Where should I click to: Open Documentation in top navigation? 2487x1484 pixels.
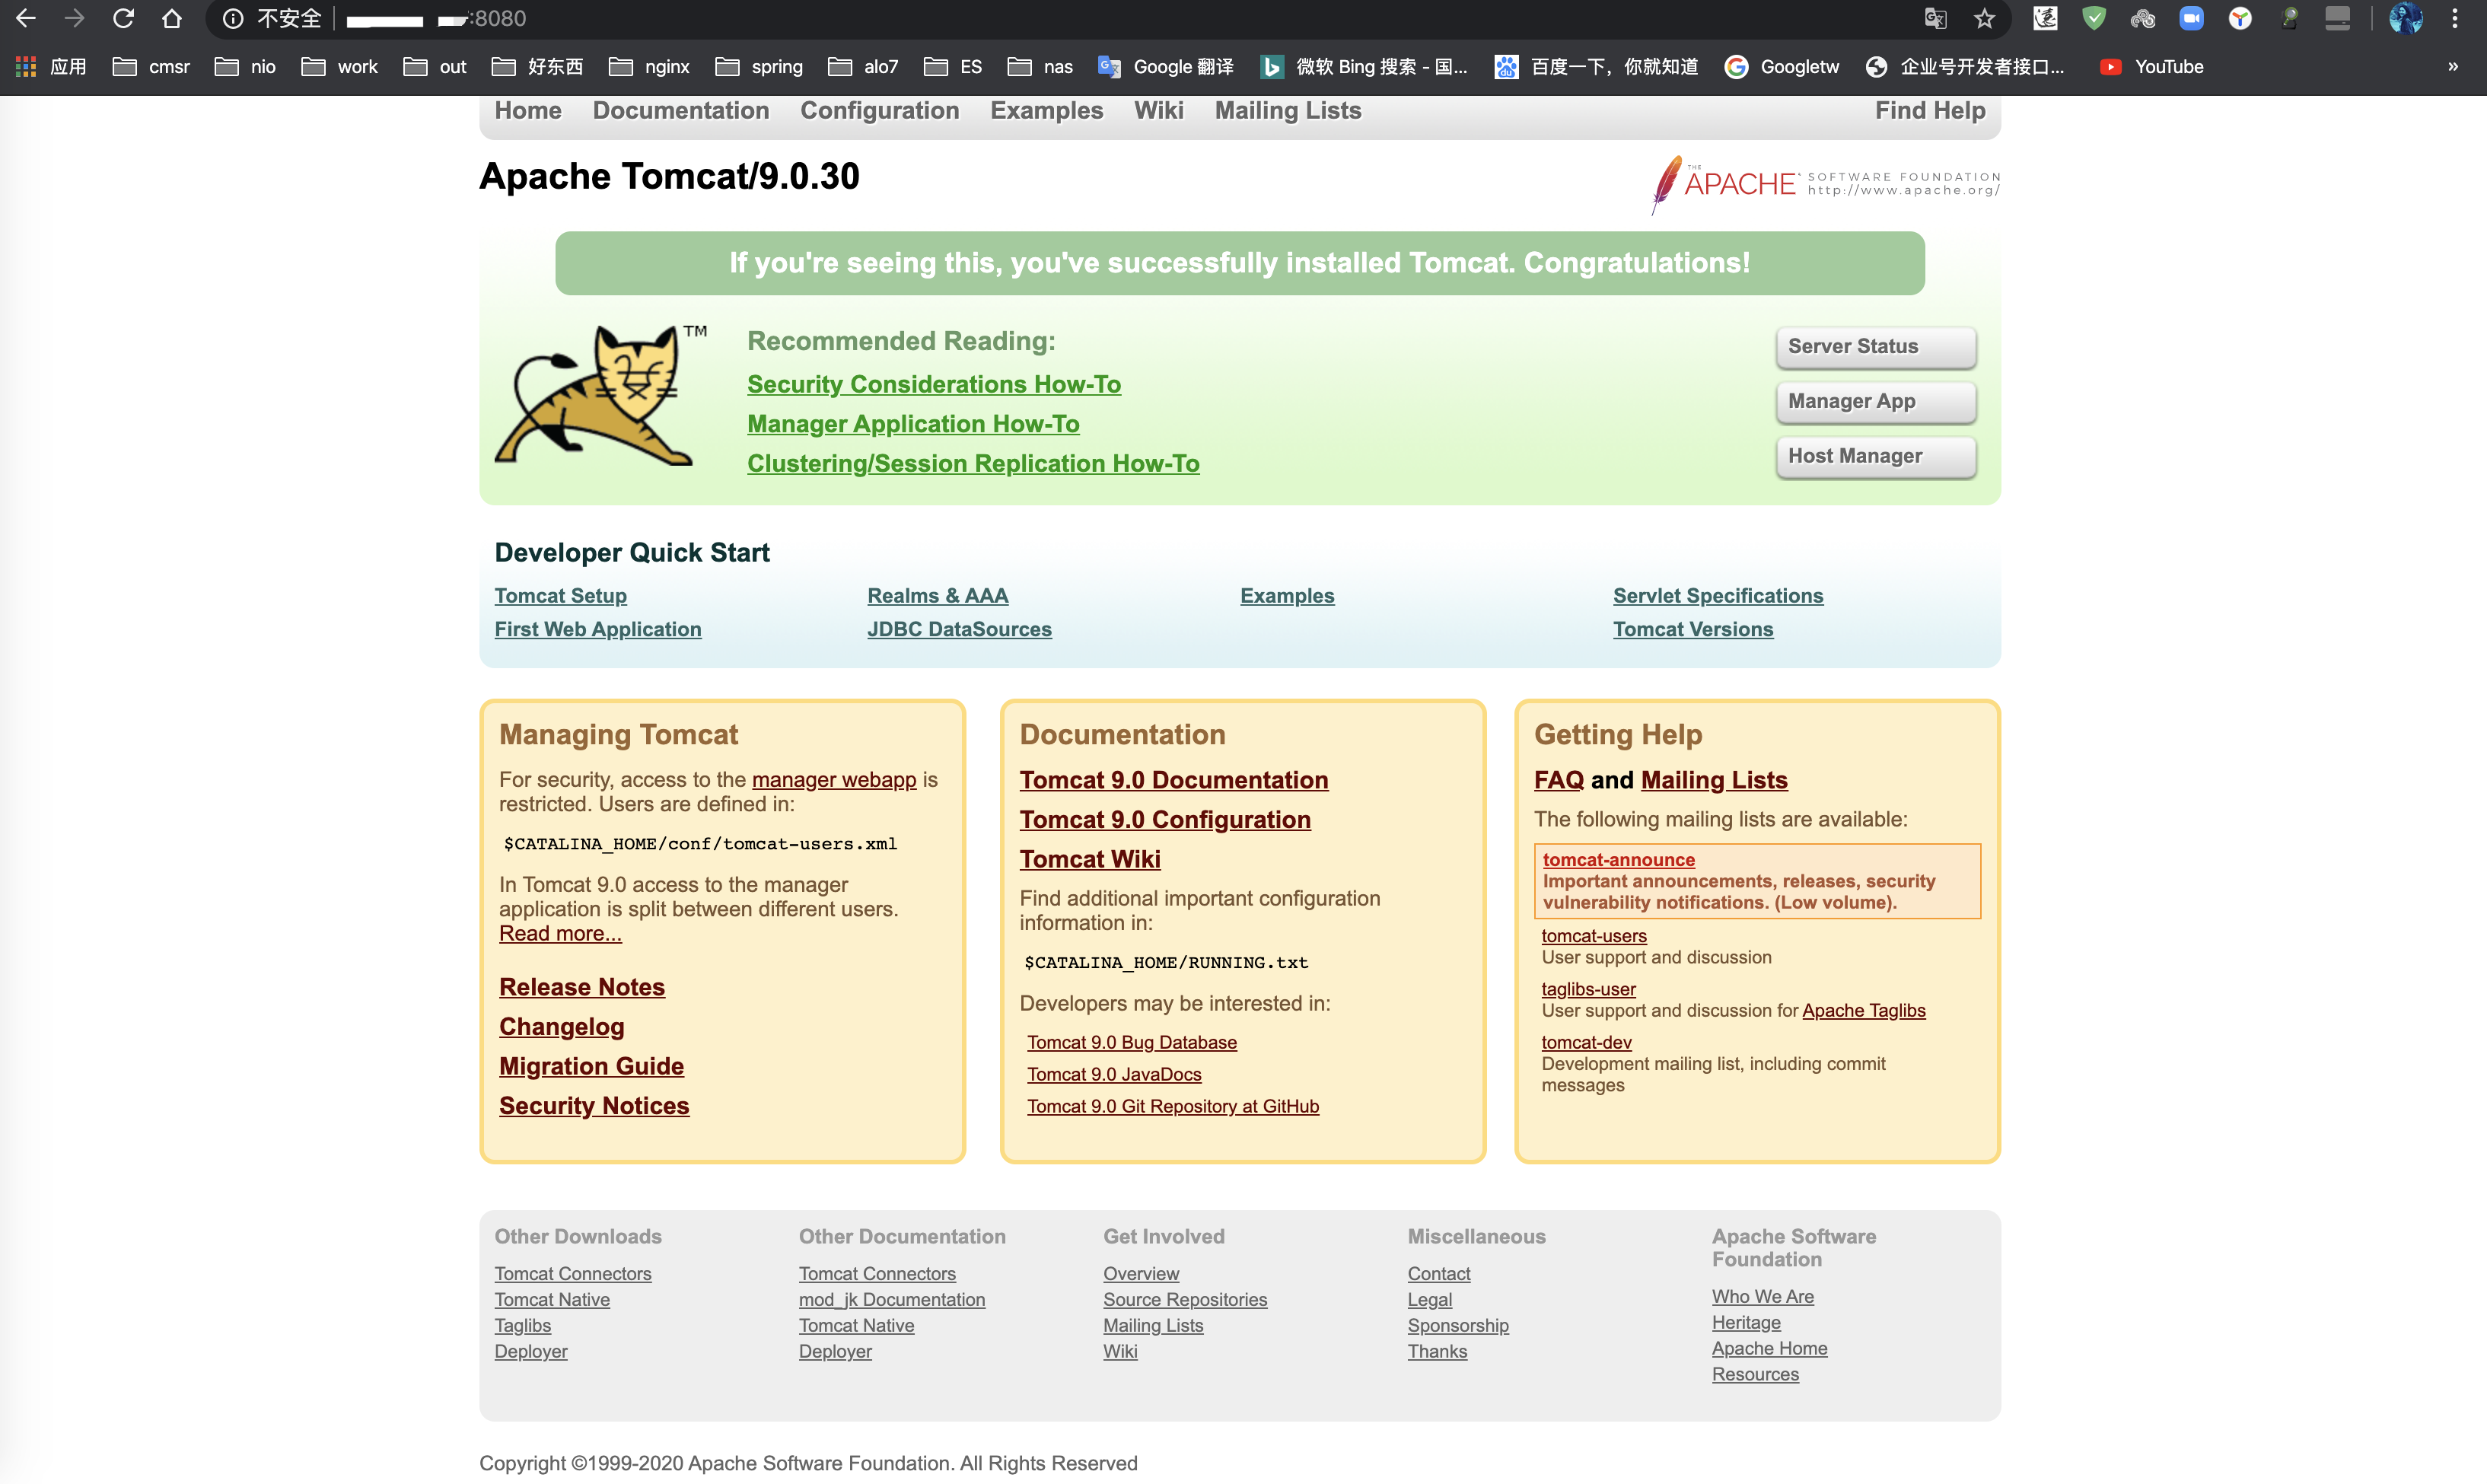[680, 111]
